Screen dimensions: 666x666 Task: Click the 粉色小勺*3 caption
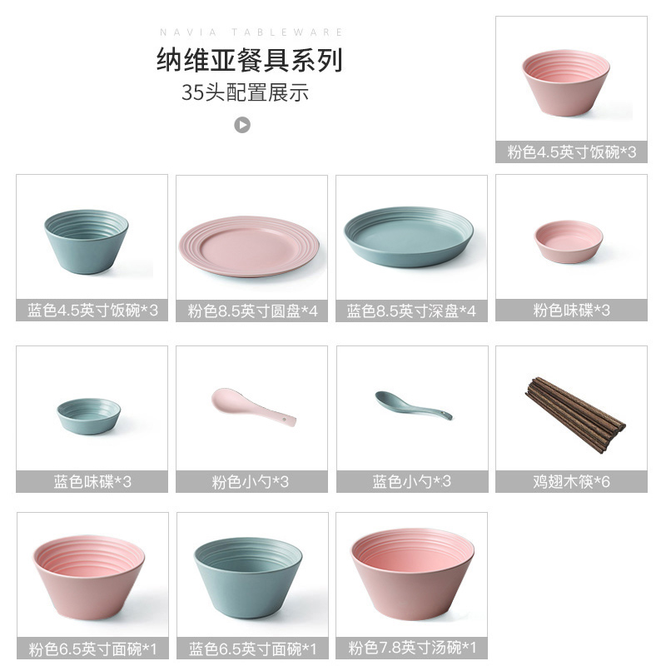pos(251,481)
